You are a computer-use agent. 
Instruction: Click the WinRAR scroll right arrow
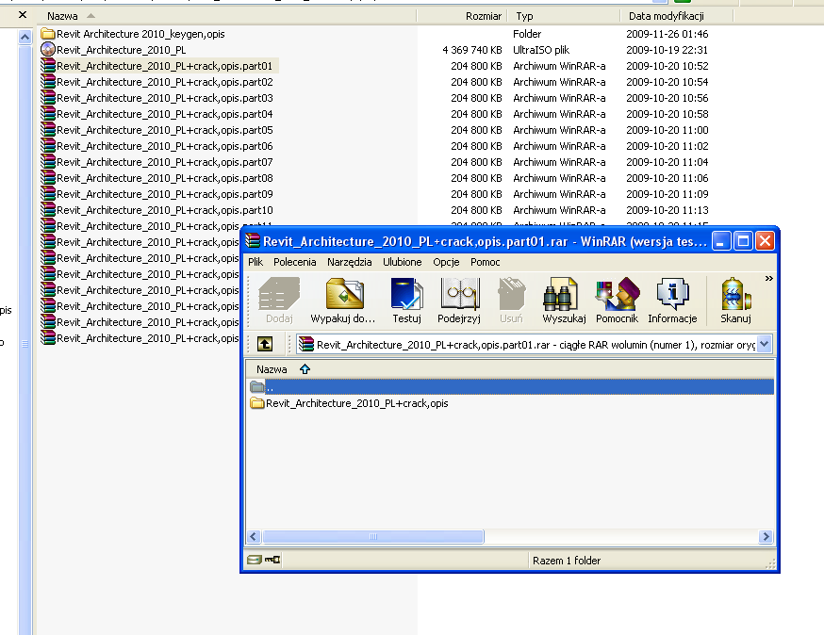766,536
